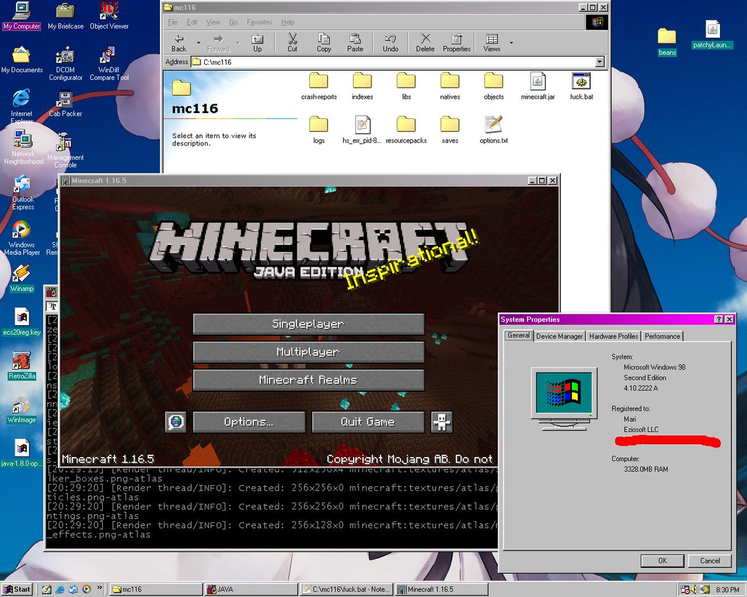
Task: Click Quit Game in Minecraft
Action: click(368, 422)
